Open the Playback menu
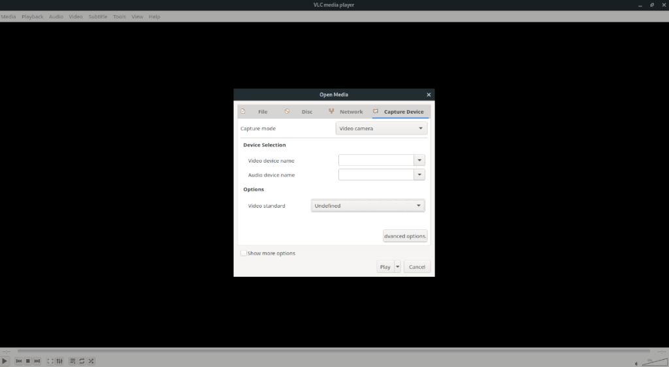Screen dimensions: 669x367 tap(32, 16)
